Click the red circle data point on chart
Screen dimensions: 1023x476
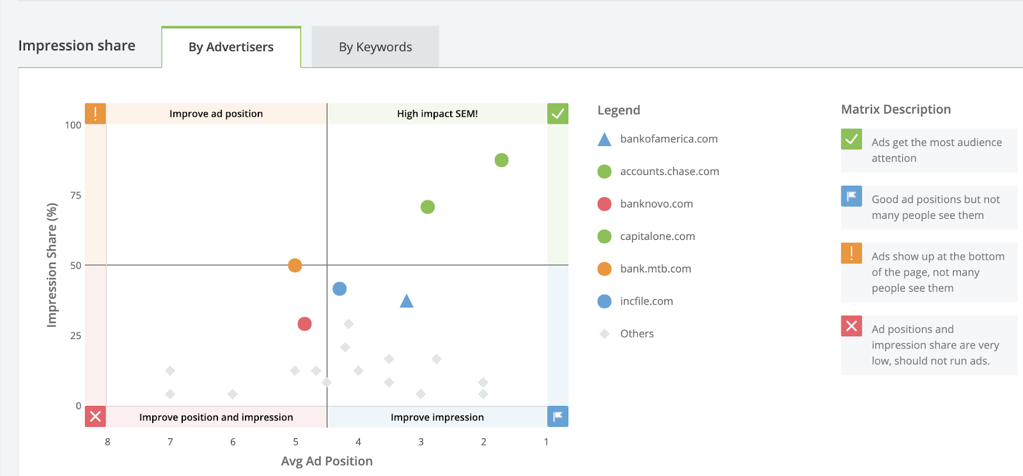coord(304,324)
